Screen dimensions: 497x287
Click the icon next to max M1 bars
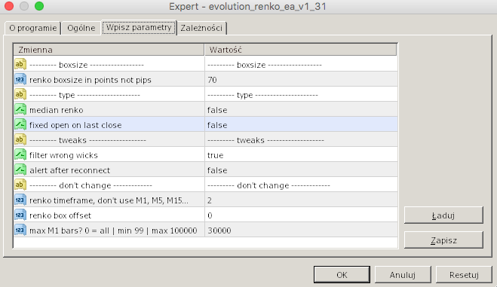[x=20, y=230]
